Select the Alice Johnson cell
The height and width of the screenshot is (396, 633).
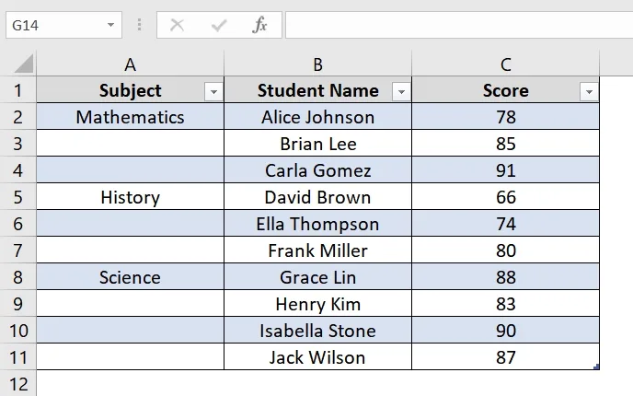point(317,116)
